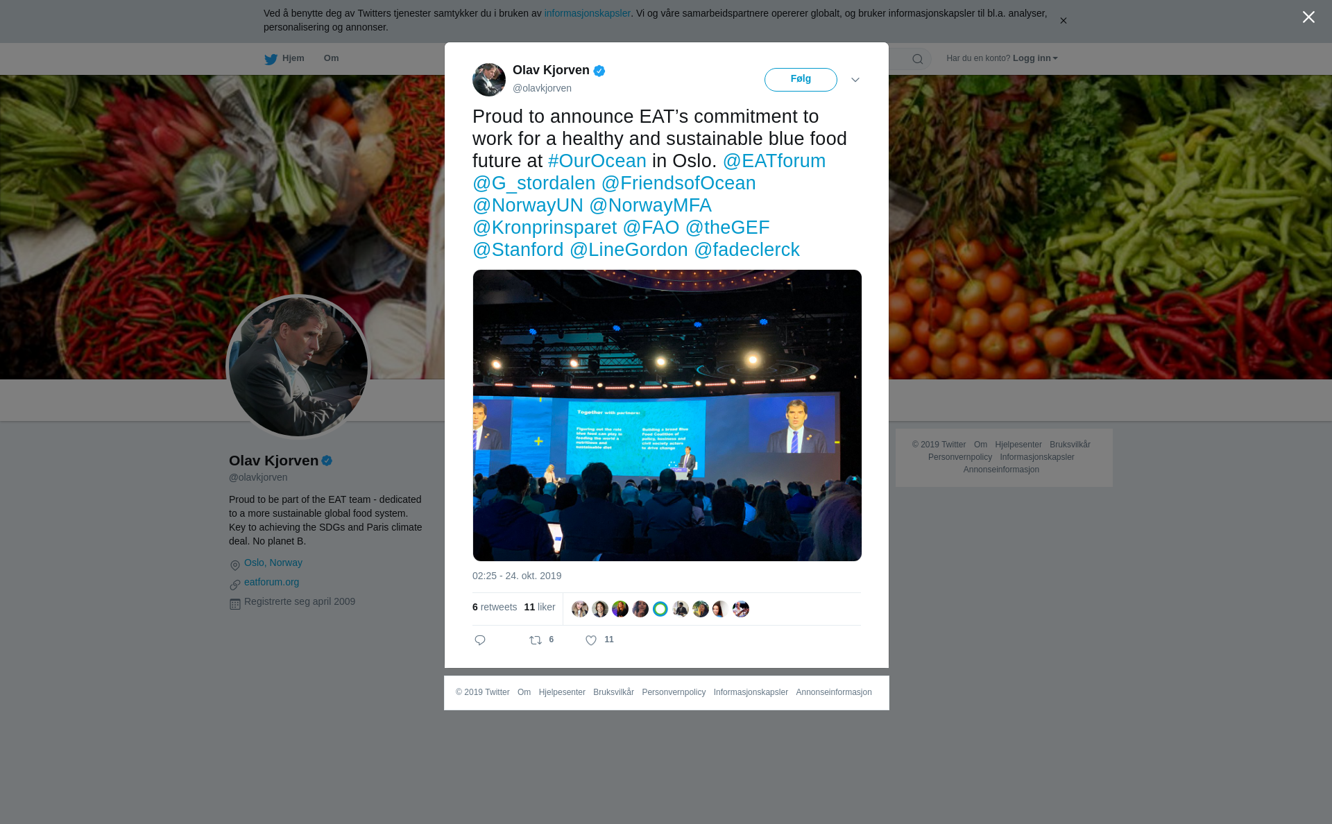Image resolution: width=1332 pixels, height=824 pixels.
Task: Retweet using the retweet arrows icon
Action: [x=536, y=640]
